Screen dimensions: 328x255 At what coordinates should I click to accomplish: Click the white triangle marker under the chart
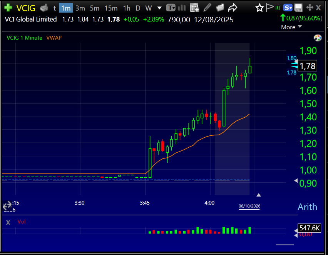[259, 195]
